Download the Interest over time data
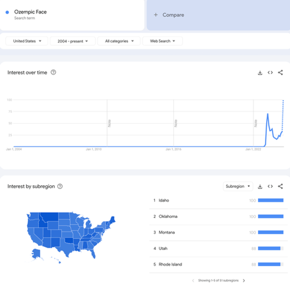This screenshot has height=294, width=290. click(260, 73)
